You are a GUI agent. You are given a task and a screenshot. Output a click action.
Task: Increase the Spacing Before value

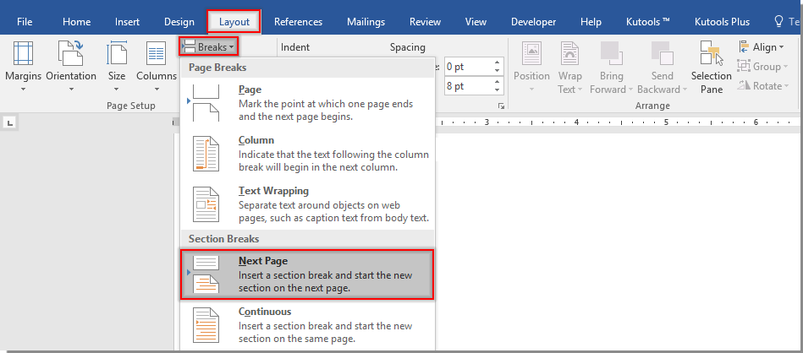[x=497, y=62]
